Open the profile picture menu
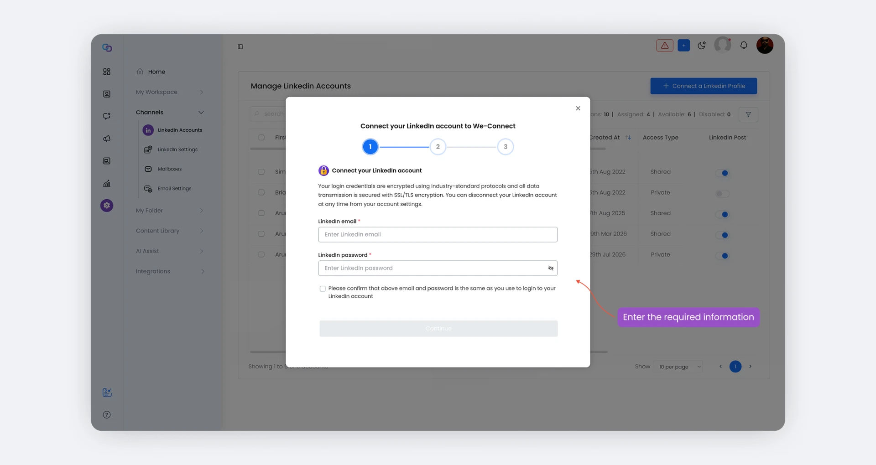 pos(765,45)
